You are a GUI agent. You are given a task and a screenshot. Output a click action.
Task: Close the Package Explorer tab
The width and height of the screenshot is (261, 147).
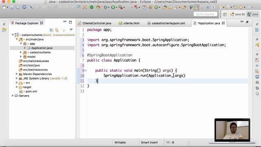(x=42, y=23)
